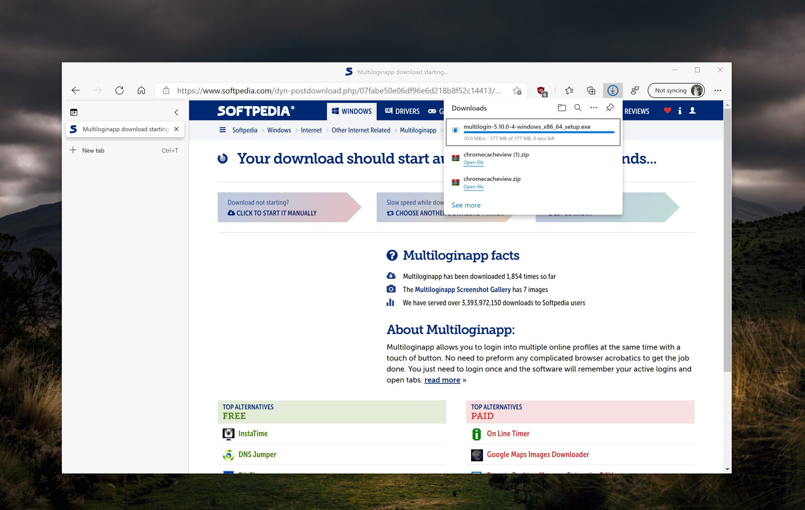This screenshot has height=510, width=805.
Task: Open more options in Downloads panel
Action: click(x=593, y=108)
